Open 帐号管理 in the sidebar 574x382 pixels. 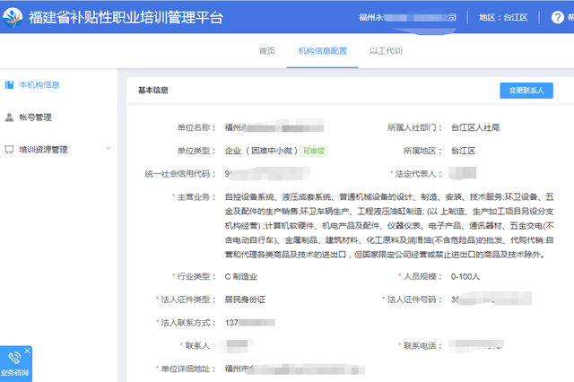coord(35,117)
